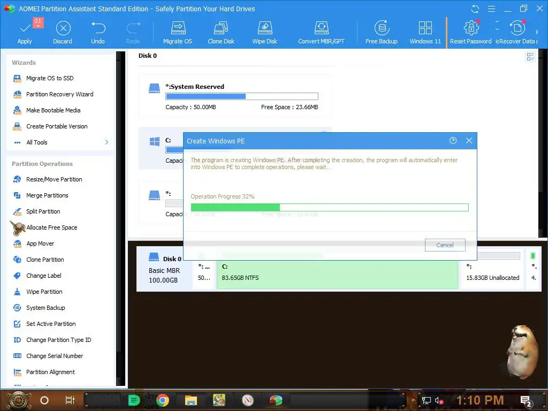Expand more toolbar items chevron
Viewport: 548px width, 411px height.
[x=537, y=32]
